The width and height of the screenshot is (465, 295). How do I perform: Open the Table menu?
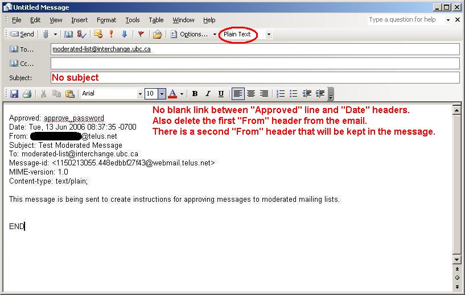pos(156,20)
